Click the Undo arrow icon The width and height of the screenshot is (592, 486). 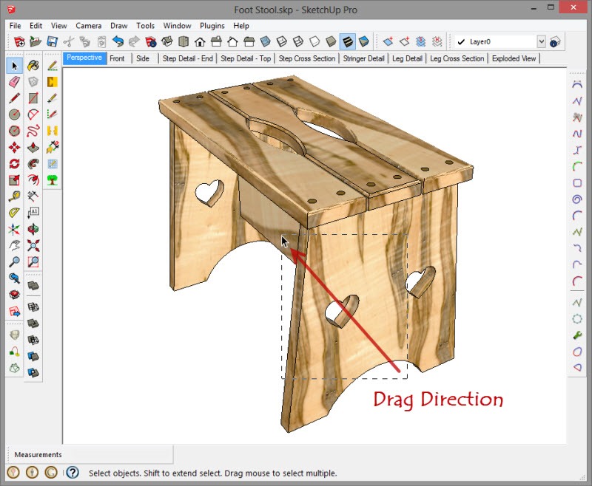pyautogui.click(x=118, y=42)
